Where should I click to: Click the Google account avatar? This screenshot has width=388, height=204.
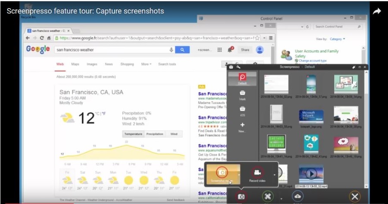[260, 50]
